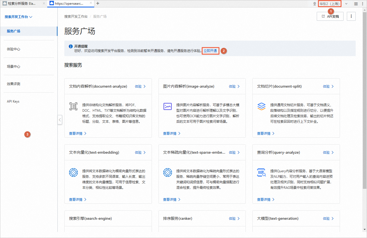Open the browser hamburger menu icon
367x238 pixels.
click(356, 4)
